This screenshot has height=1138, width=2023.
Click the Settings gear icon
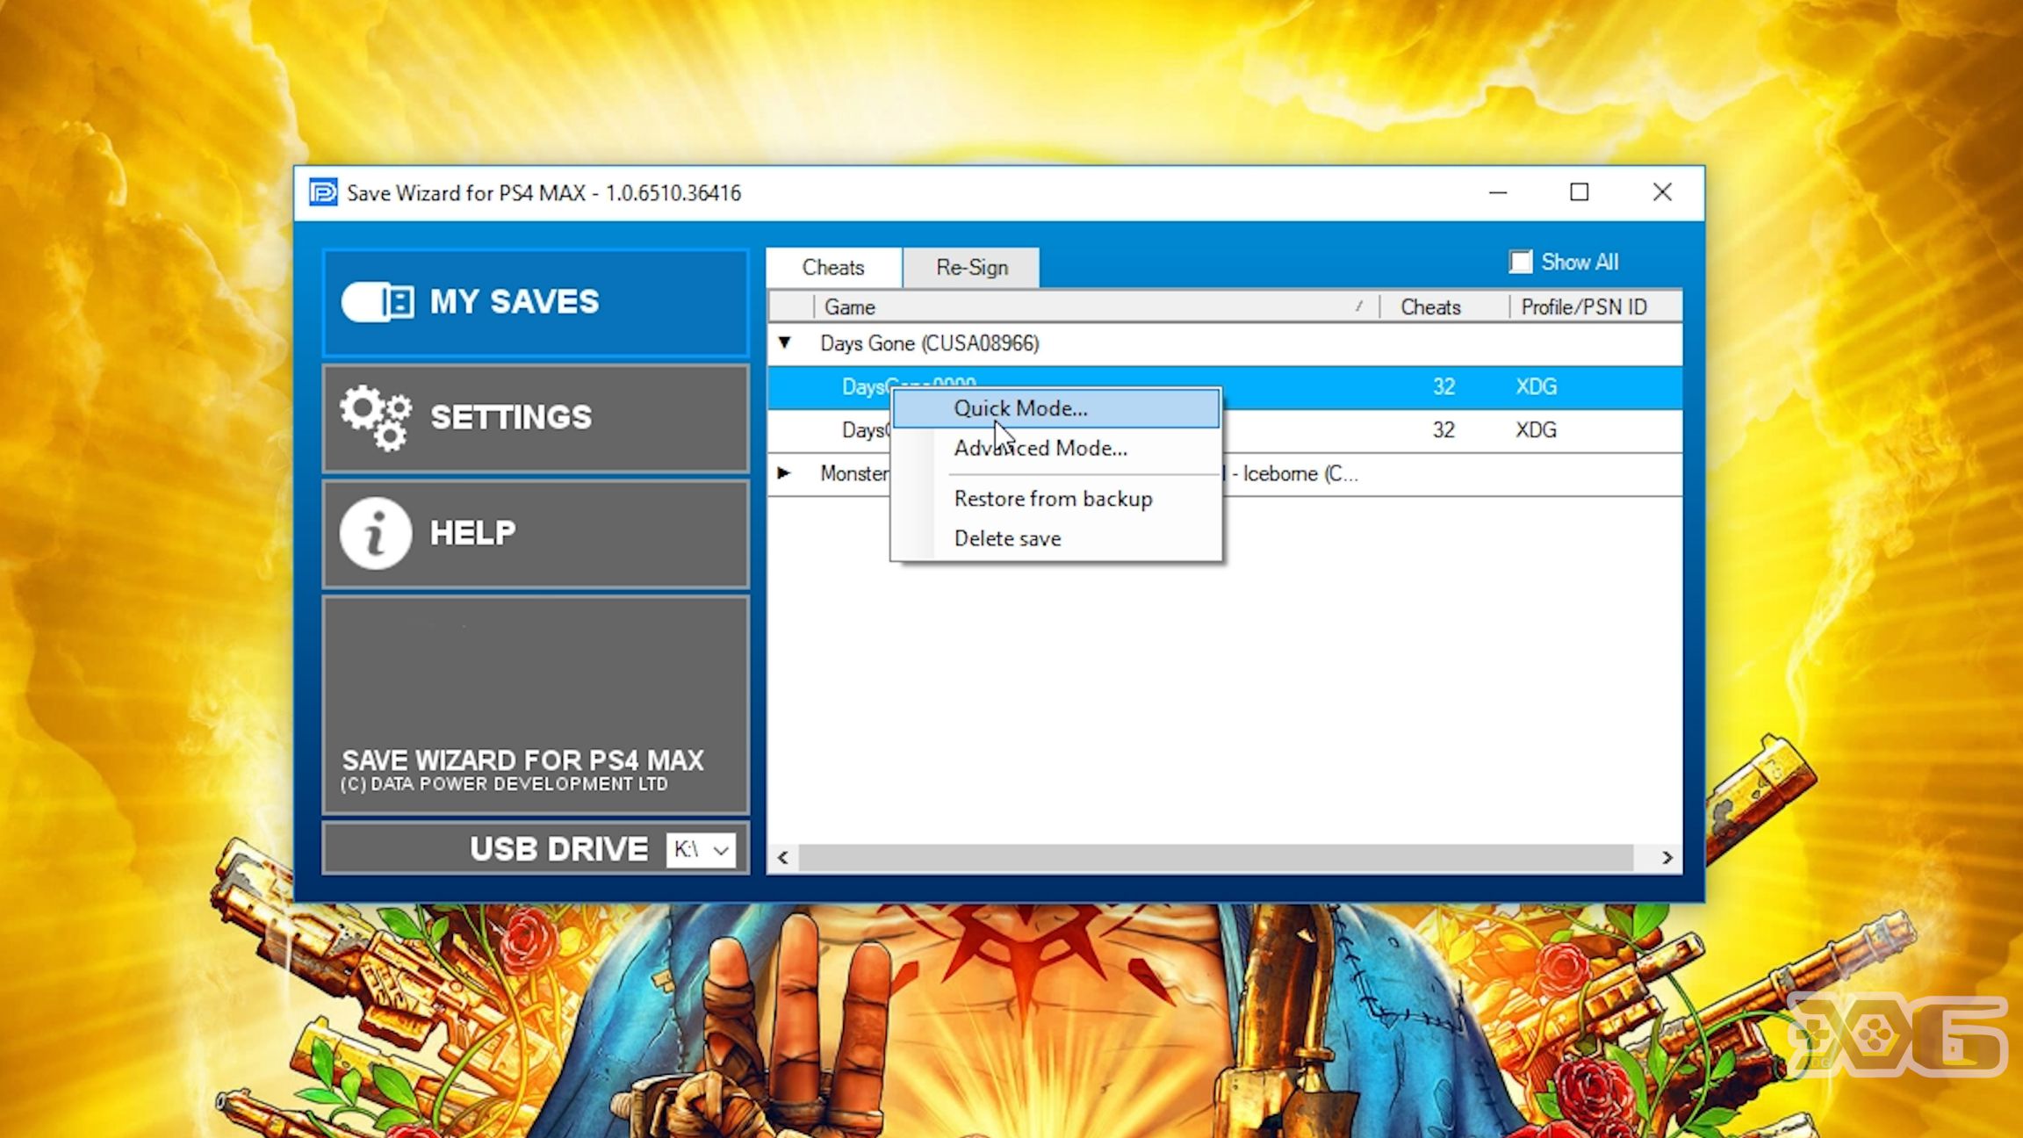pyautogui.click(x=374, y=417)
